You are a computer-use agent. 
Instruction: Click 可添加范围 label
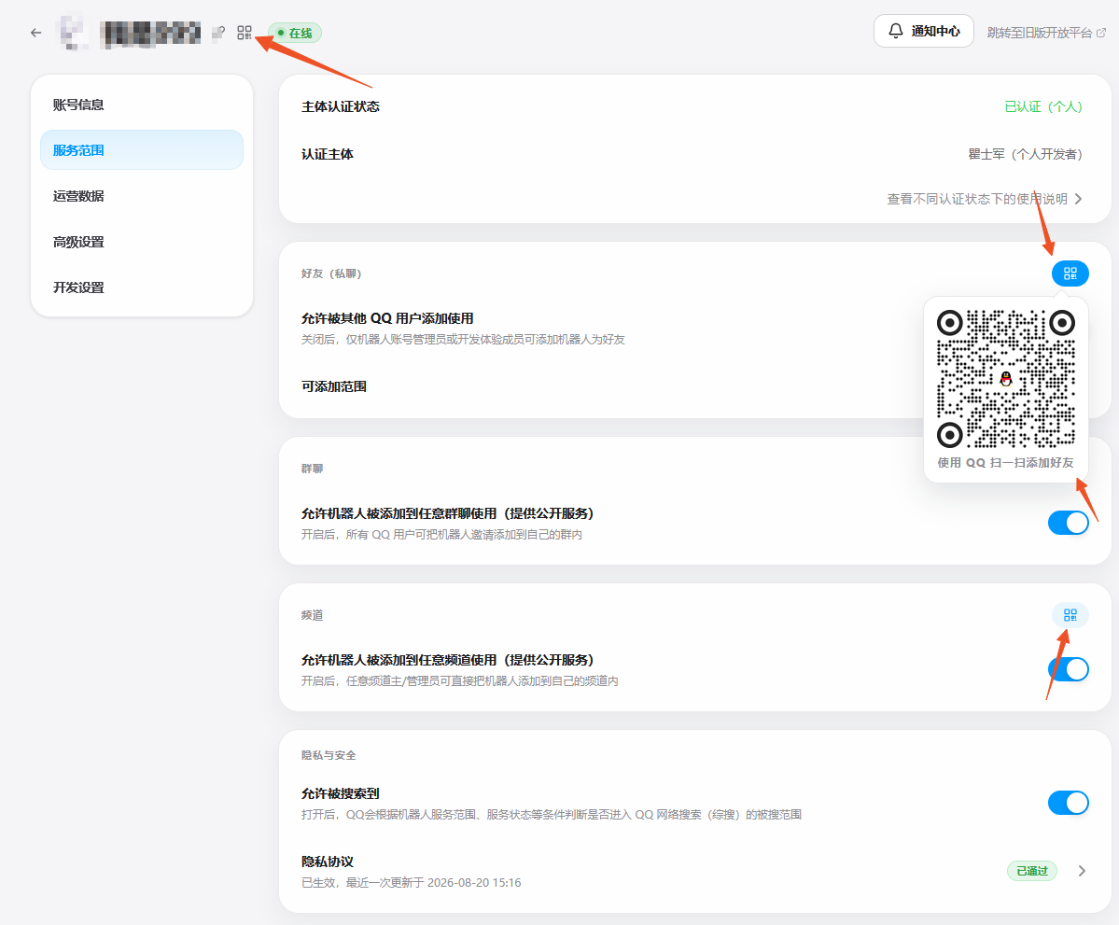334,386
